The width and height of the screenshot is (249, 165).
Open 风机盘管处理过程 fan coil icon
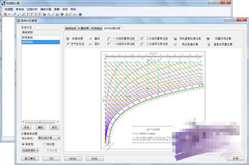tap(175, 38)
